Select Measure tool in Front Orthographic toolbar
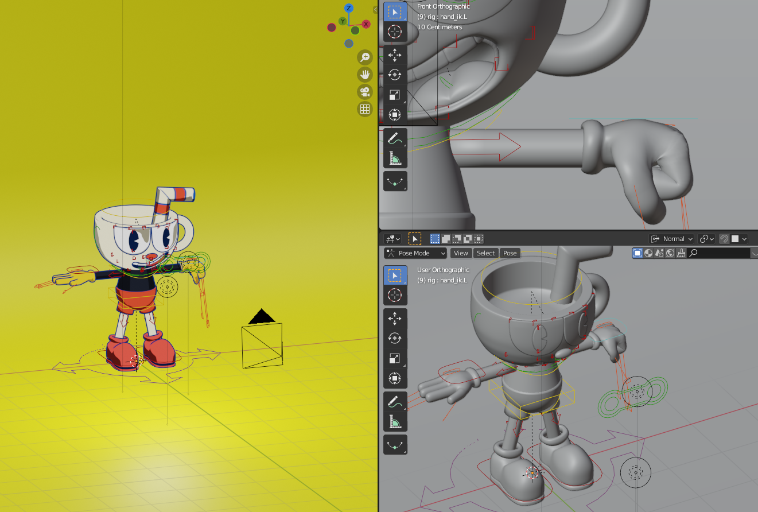 (x=395, y=158)
